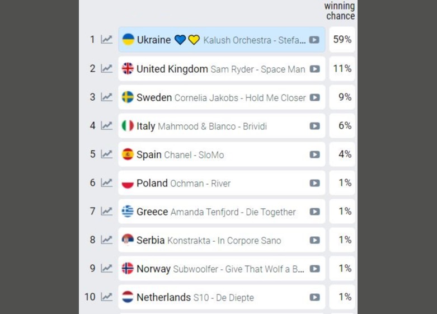The width and height of the screenshot is (437, 314).
Task: Click the trend chart icon beside Sweden
Action: tap(106, 97)
